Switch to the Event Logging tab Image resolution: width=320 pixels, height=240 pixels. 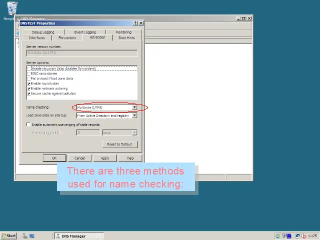tap(85, 32)
